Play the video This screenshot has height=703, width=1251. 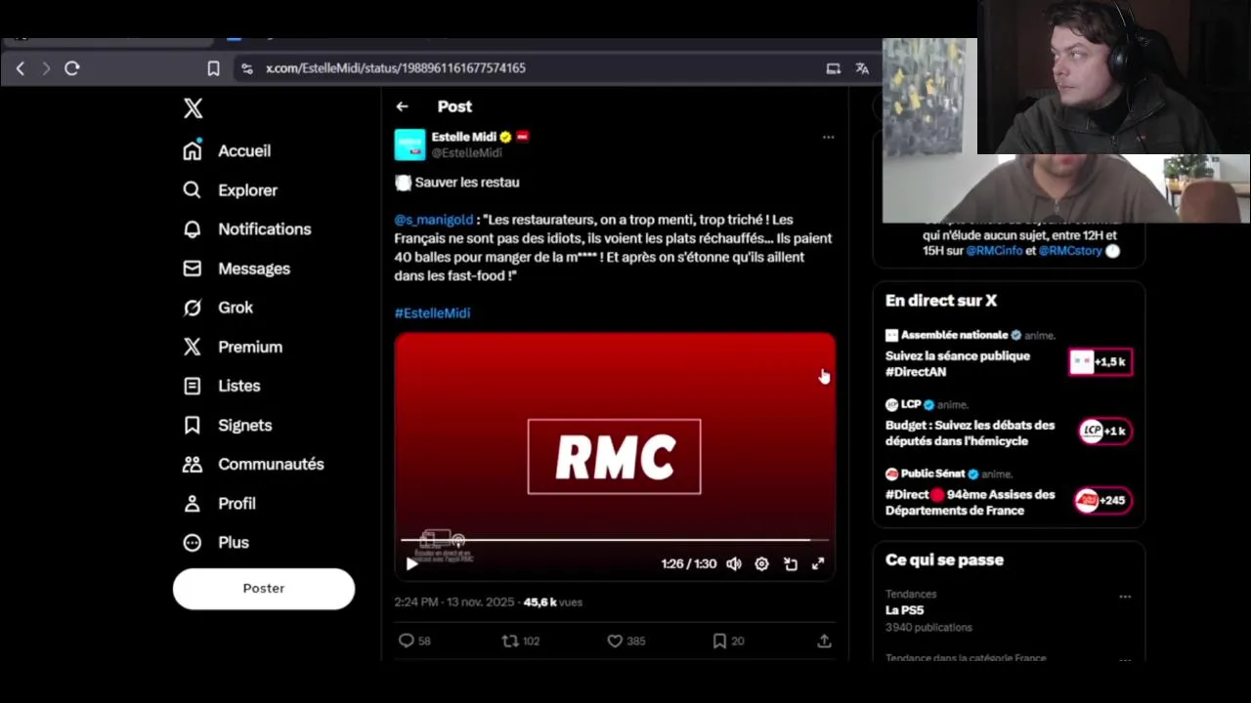411,563
